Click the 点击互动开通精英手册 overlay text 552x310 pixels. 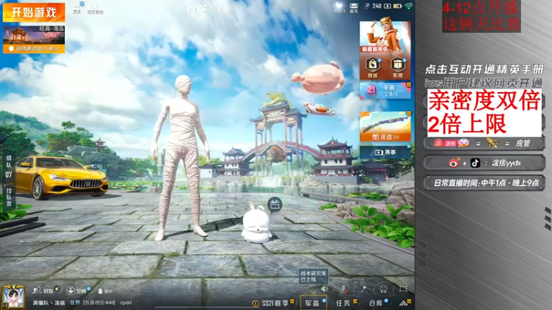(x=484, y=70)
